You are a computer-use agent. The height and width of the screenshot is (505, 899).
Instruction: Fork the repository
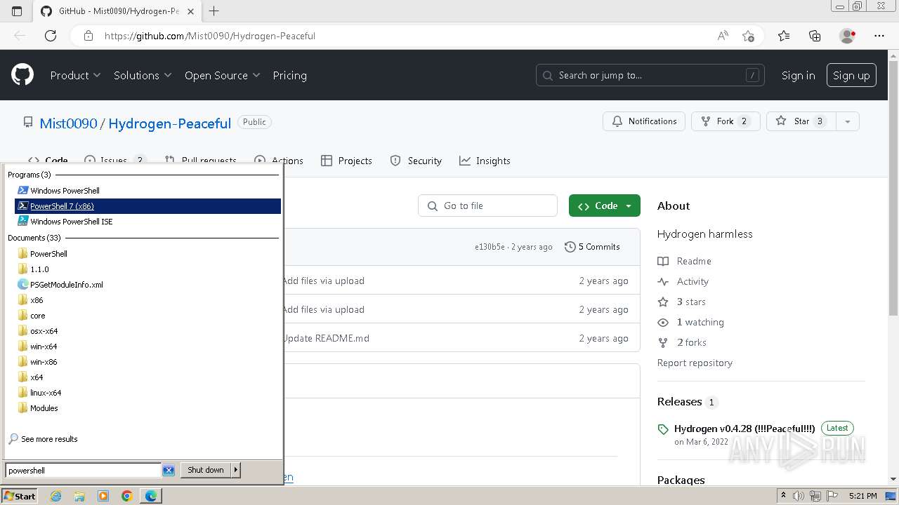726,121
